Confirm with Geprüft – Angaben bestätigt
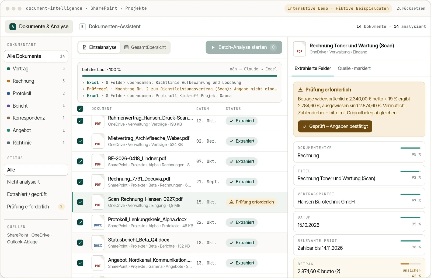The image size is (431, 278). tap(335, 126)
